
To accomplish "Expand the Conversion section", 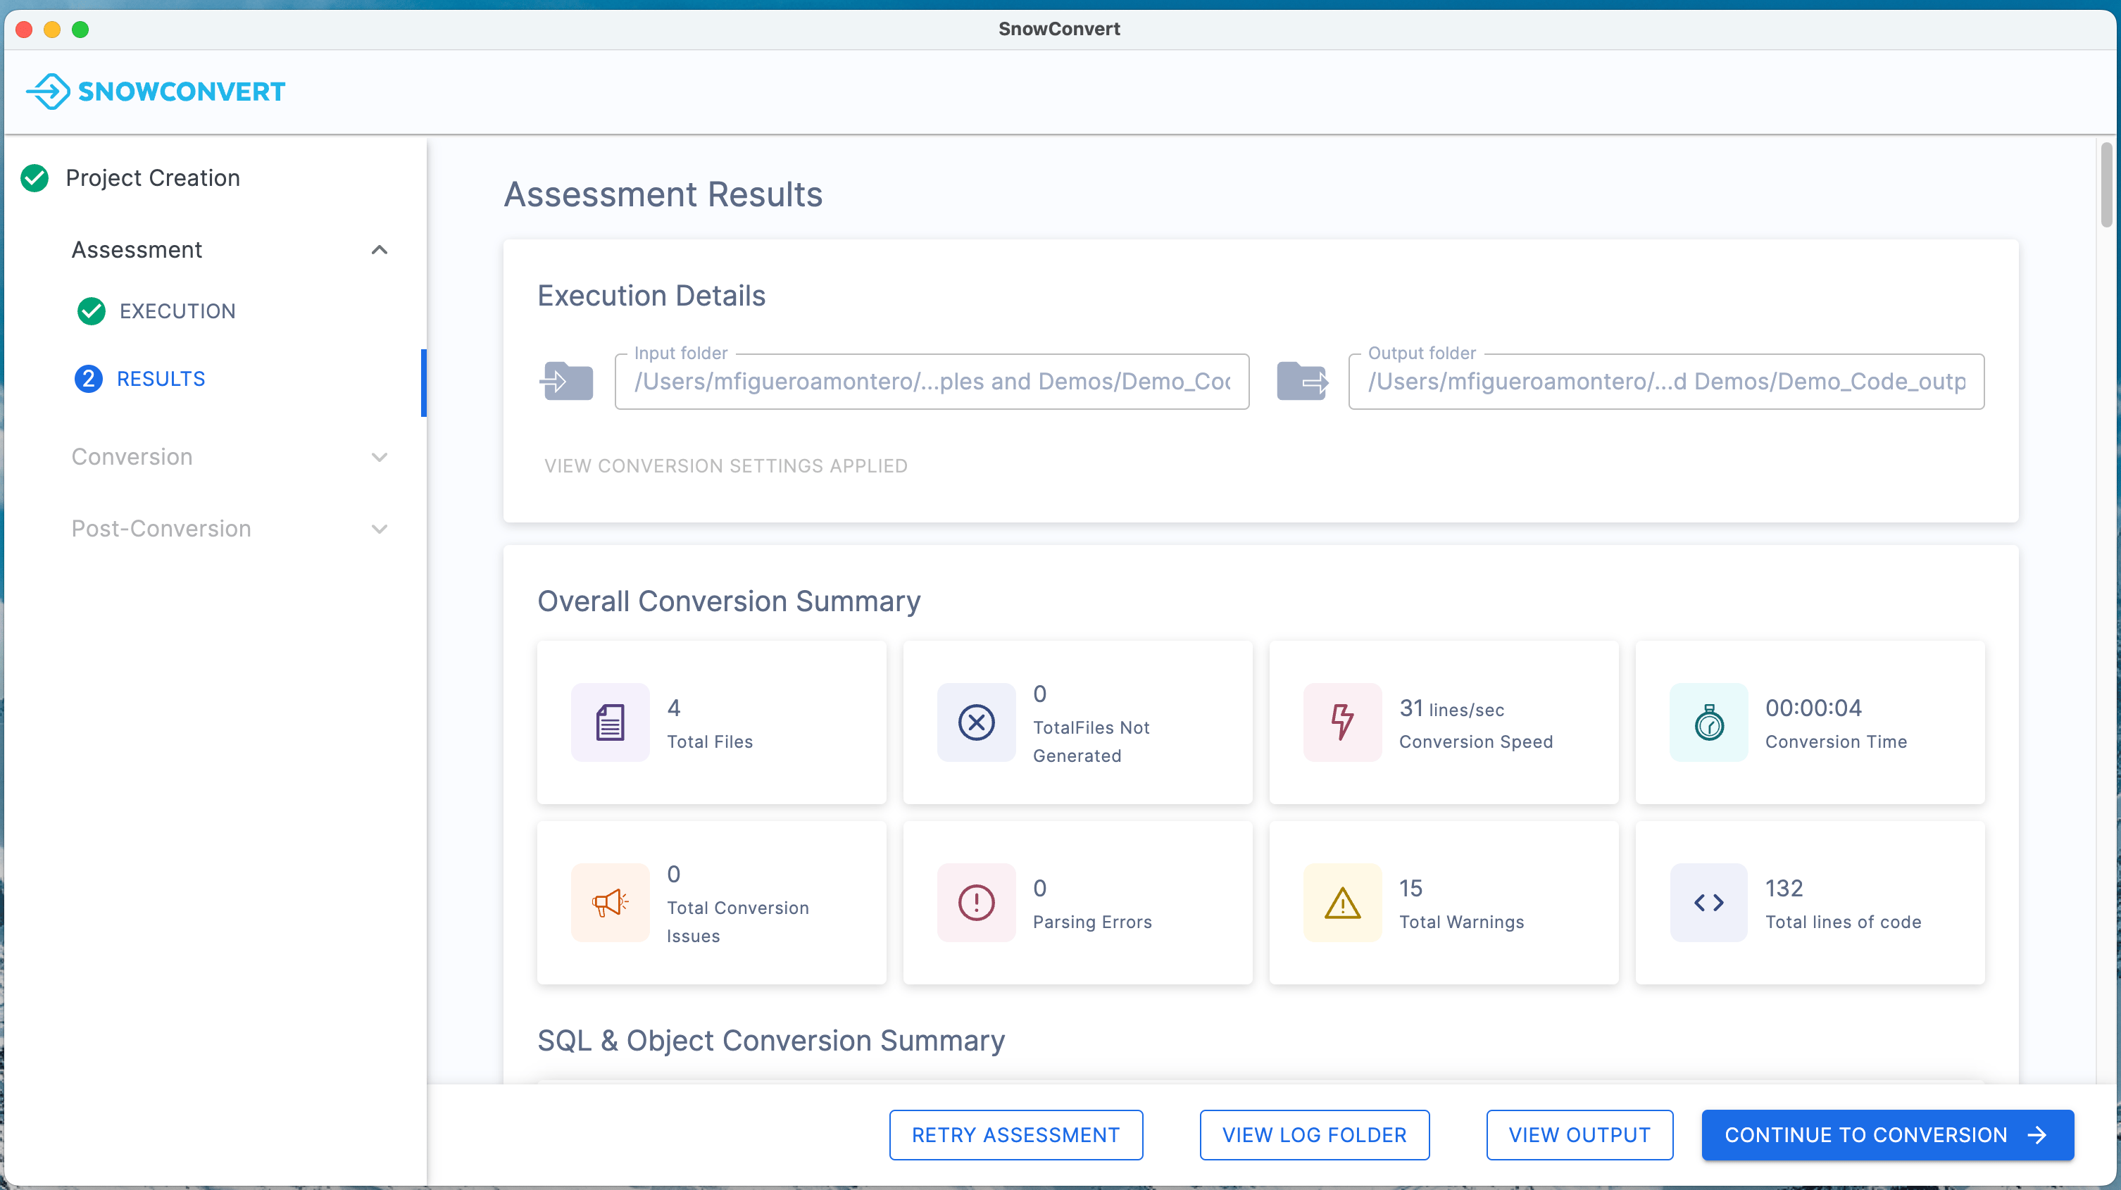I will coord(379,457).
